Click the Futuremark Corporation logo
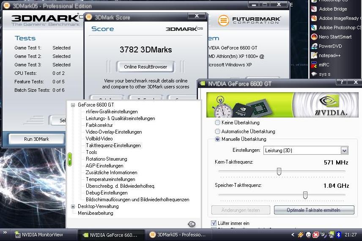 249,20
